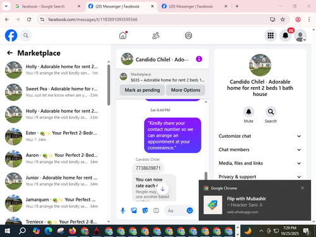Image resolution: width=316 pixels, height=237 pixels.
Task: Open Treniece Your Perfect 2-B conversation
Action: [x=54, y=220]
